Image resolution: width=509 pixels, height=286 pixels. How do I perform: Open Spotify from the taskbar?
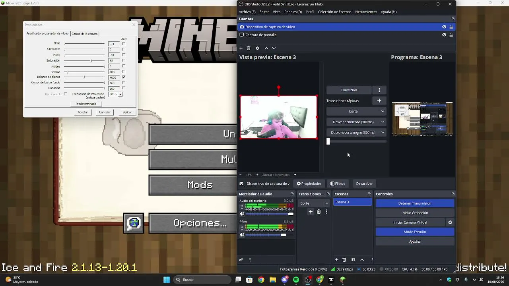coord(296,280)
